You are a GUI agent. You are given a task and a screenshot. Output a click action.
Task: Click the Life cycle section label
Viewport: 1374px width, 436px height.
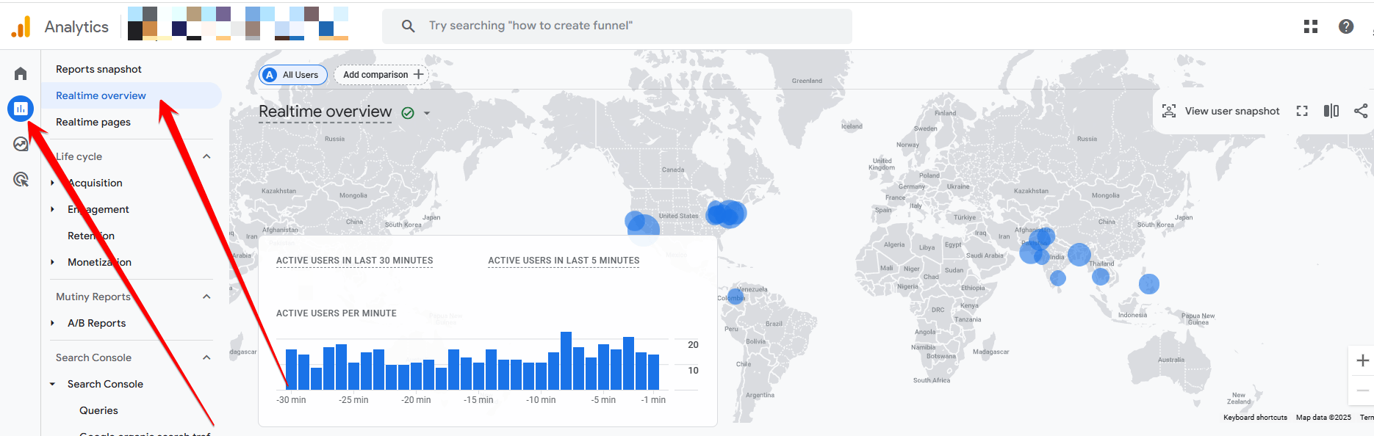coord(79,156)
